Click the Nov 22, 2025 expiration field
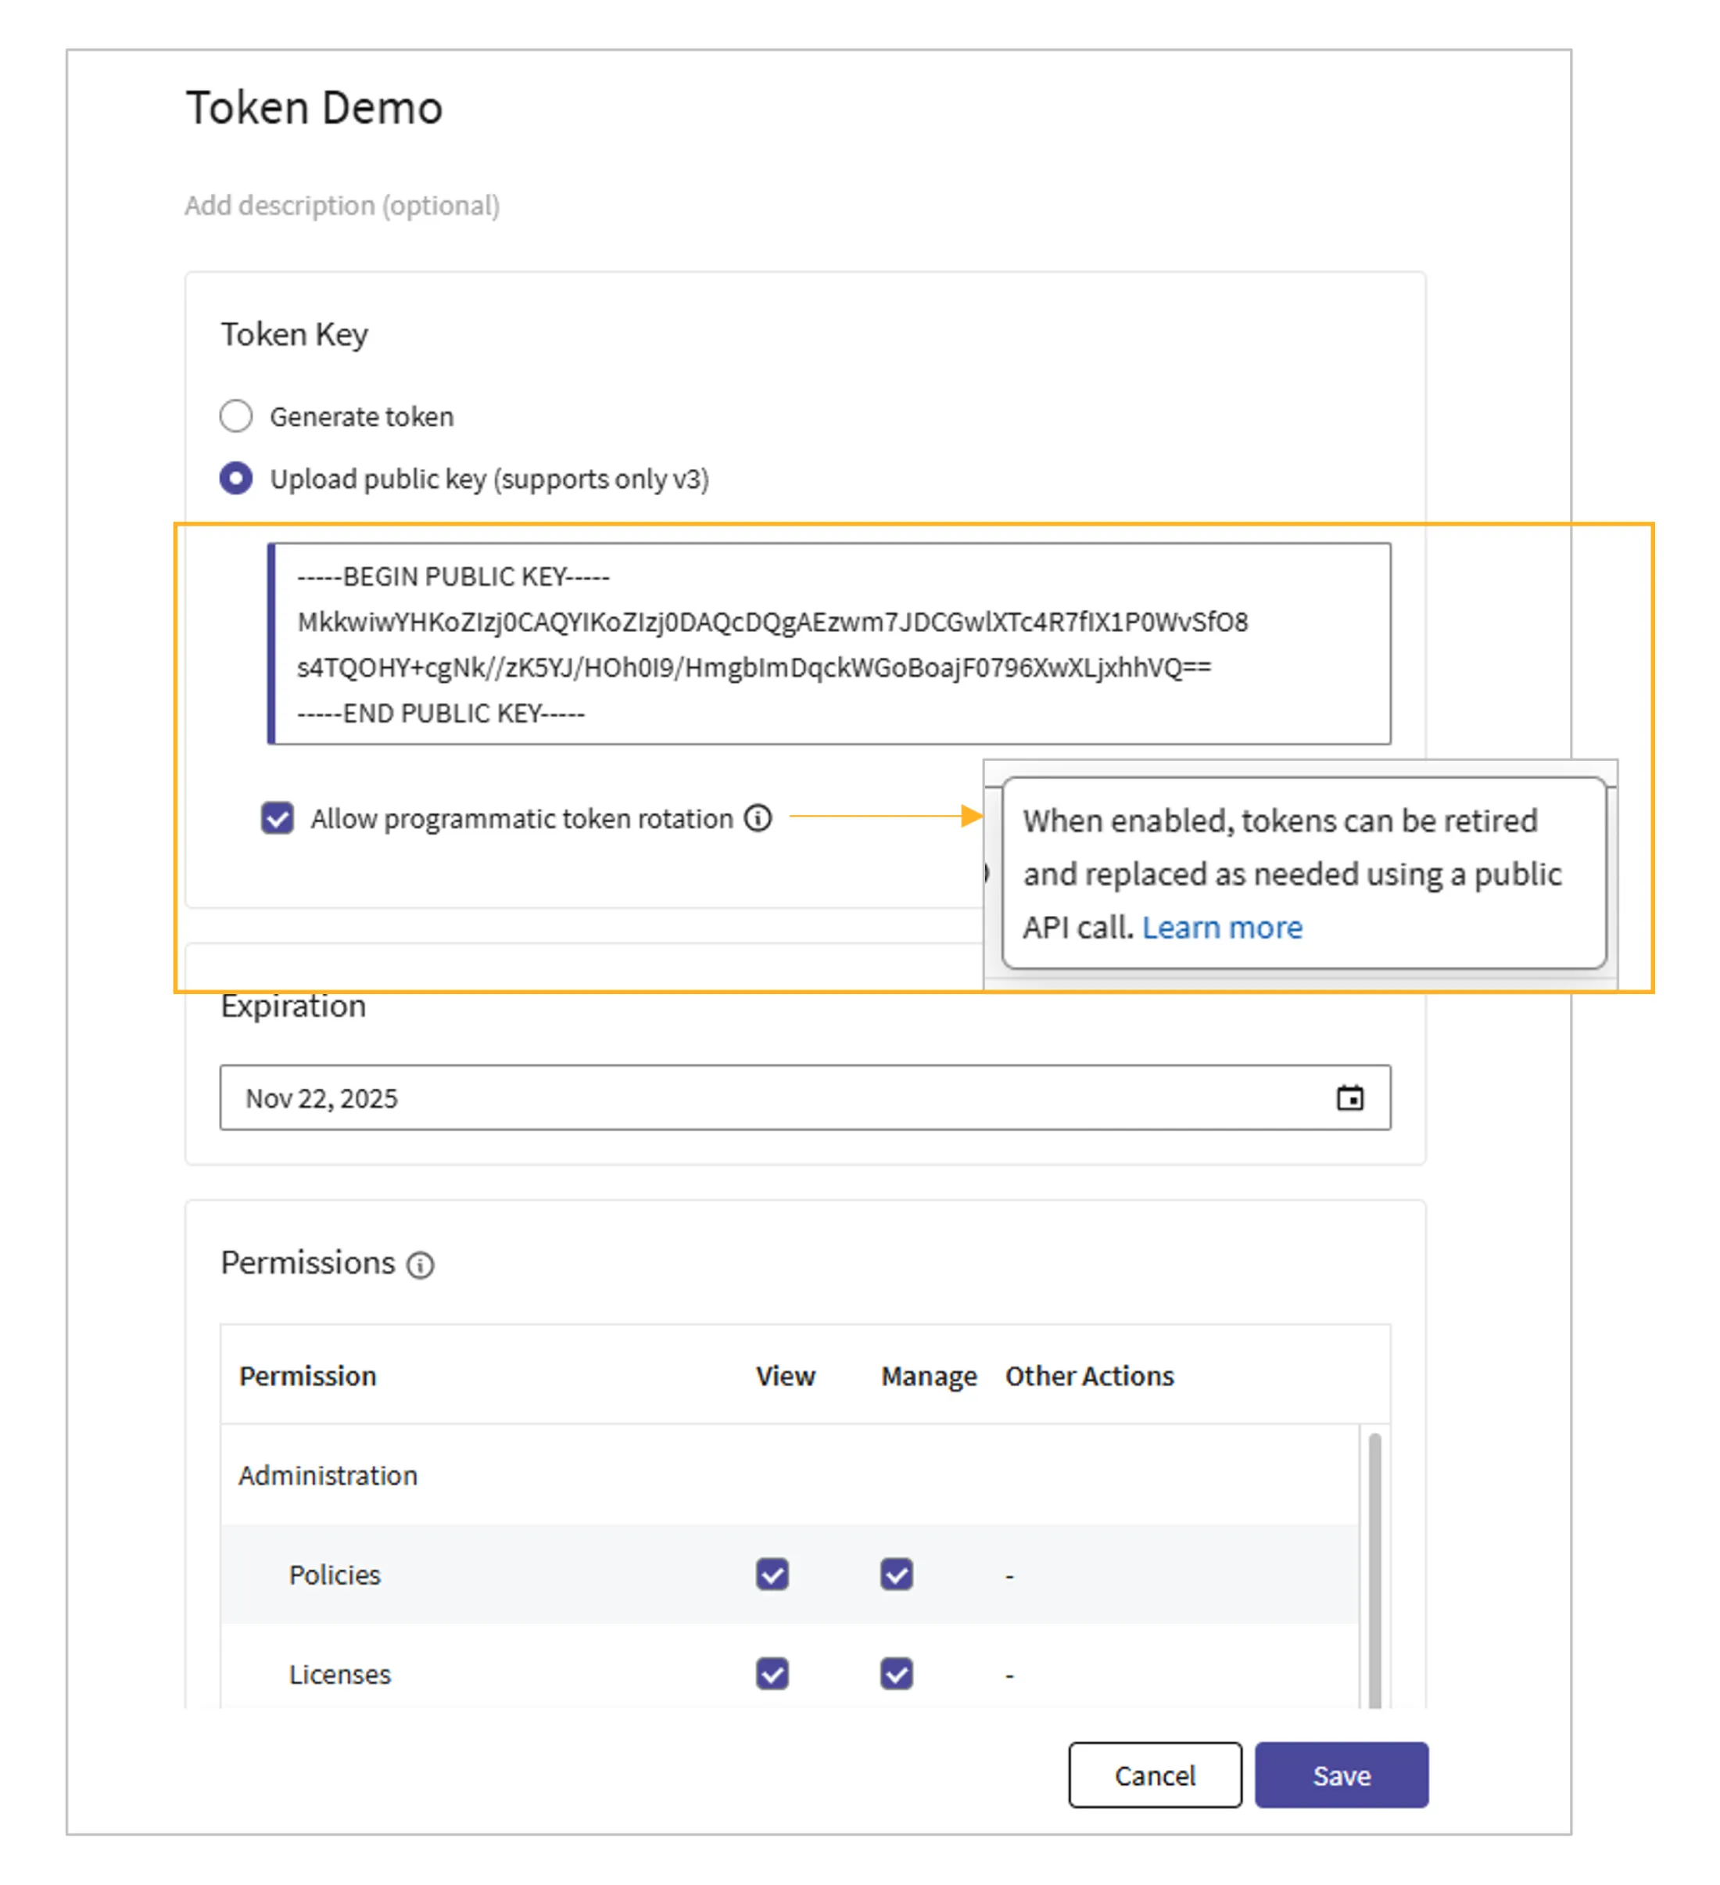This screenshot has height=1885, width=1720. pos(748,1097)
